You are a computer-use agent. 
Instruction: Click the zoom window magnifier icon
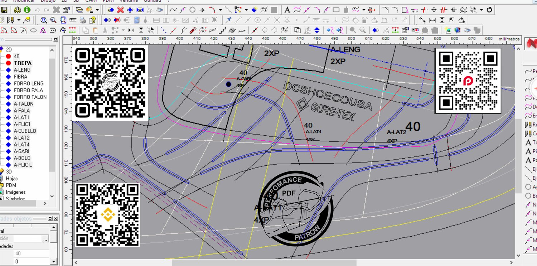point(44,20)
